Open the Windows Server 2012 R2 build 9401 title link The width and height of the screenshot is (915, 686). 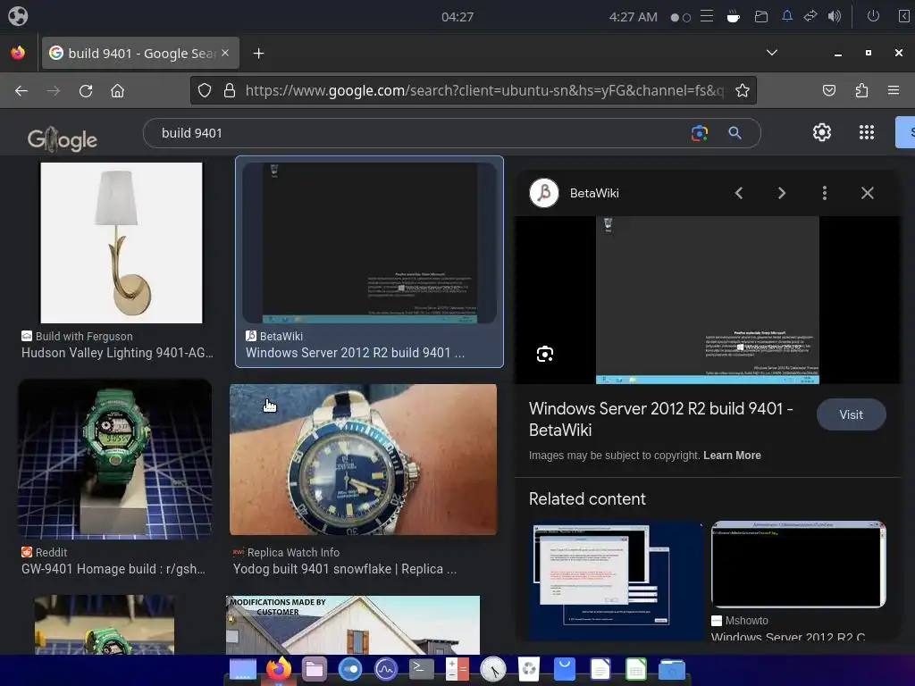660,420
